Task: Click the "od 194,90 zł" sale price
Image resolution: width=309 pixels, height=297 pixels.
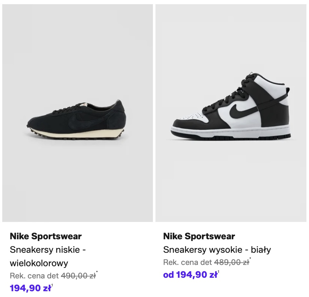Action: point(190,275)
